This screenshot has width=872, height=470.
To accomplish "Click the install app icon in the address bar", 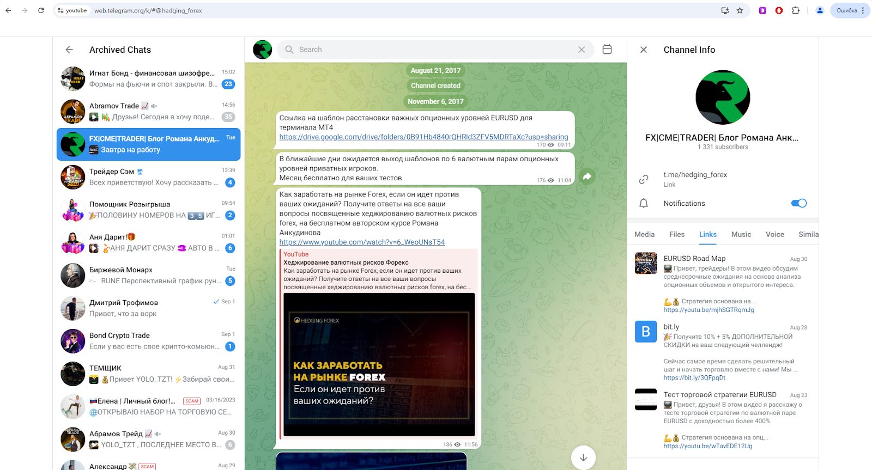I will pyautogui.click(x=725, y=10).
